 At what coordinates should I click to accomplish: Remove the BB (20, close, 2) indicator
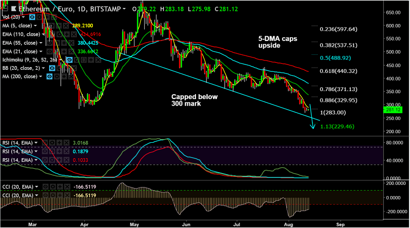[74, 68]
